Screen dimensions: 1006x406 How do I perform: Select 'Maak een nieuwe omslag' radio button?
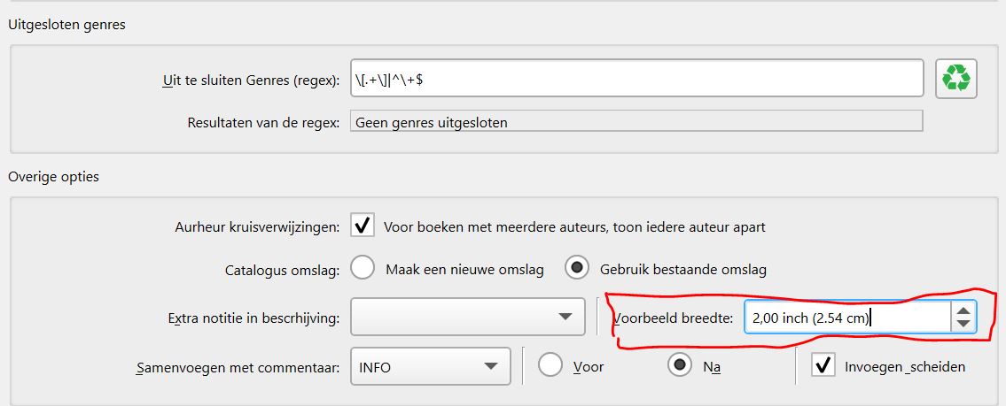tap(363, 269)
